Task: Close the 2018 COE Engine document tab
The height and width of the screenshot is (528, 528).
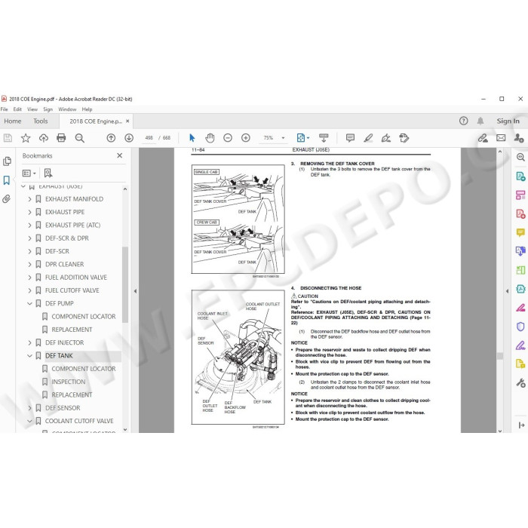Action: coord(127,121)
